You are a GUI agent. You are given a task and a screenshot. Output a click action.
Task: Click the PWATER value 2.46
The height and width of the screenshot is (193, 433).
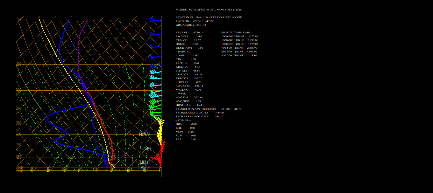click(x=199, y=36)
